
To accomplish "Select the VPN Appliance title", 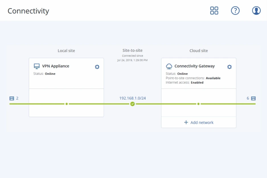I will point(56,66).
